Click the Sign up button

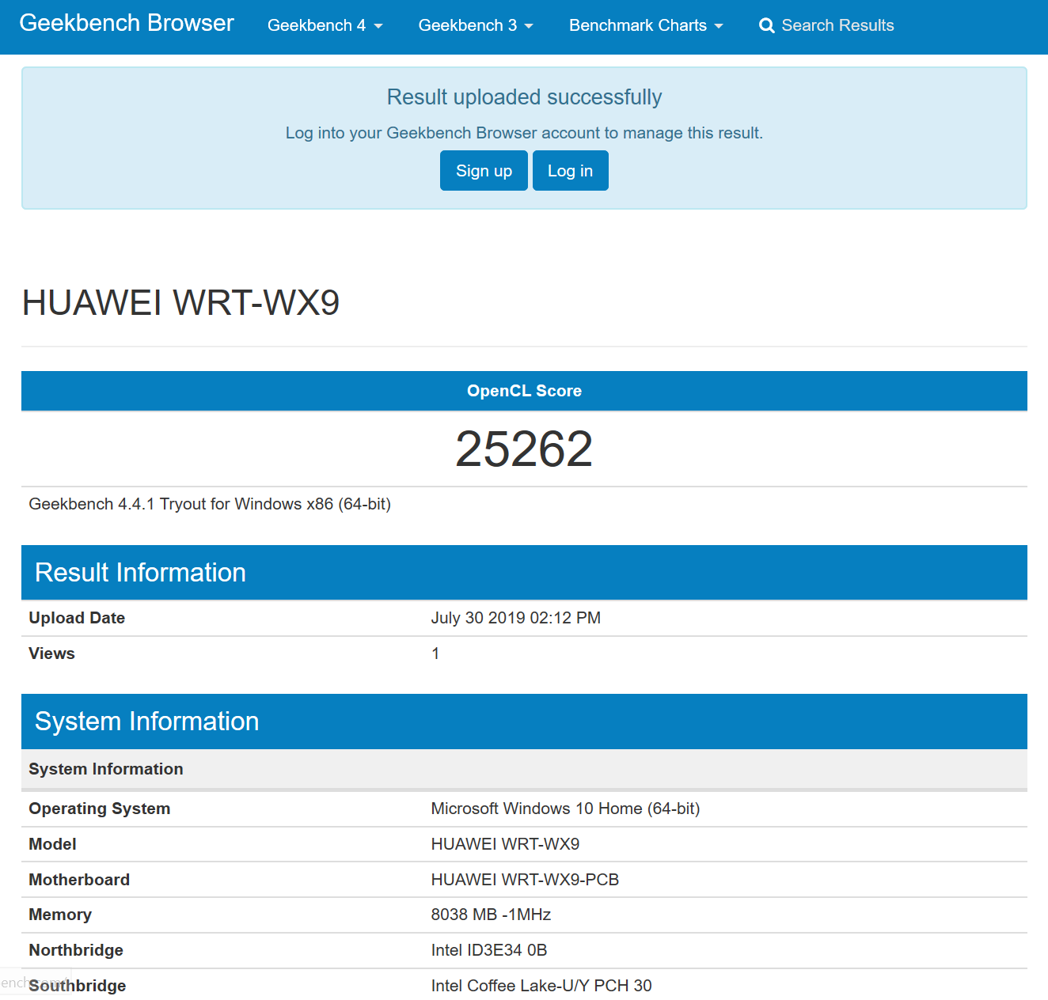click(x=484, y=171)
